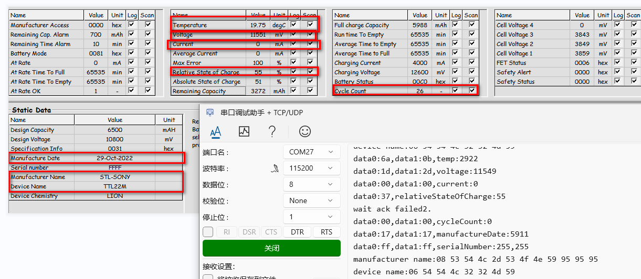Click the DSR indicator button

(249, 232)
